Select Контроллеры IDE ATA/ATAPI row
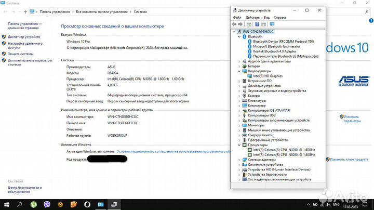This screenshot has width=374, height=210. tap(269, 111)
